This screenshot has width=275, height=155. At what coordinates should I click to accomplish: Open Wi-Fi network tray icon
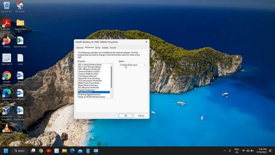[x=244, y=151]
